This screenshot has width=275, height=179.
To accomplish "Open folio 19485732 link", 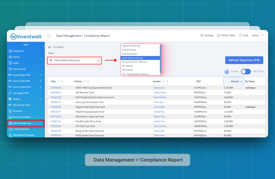I will click(x=56, y=97).
